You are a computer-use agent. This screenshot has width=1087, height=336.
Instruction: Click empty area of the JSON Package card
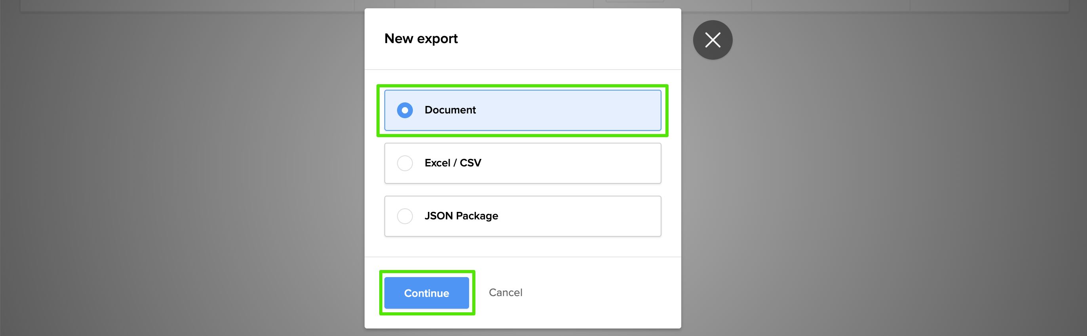tap(582, 216)
